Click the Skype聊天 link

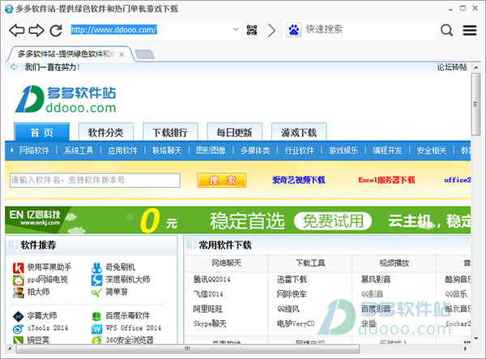tap(210, 323)
